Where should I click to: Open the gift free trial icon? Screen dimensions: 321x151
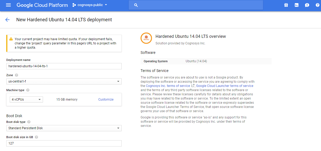coord(286,5)
